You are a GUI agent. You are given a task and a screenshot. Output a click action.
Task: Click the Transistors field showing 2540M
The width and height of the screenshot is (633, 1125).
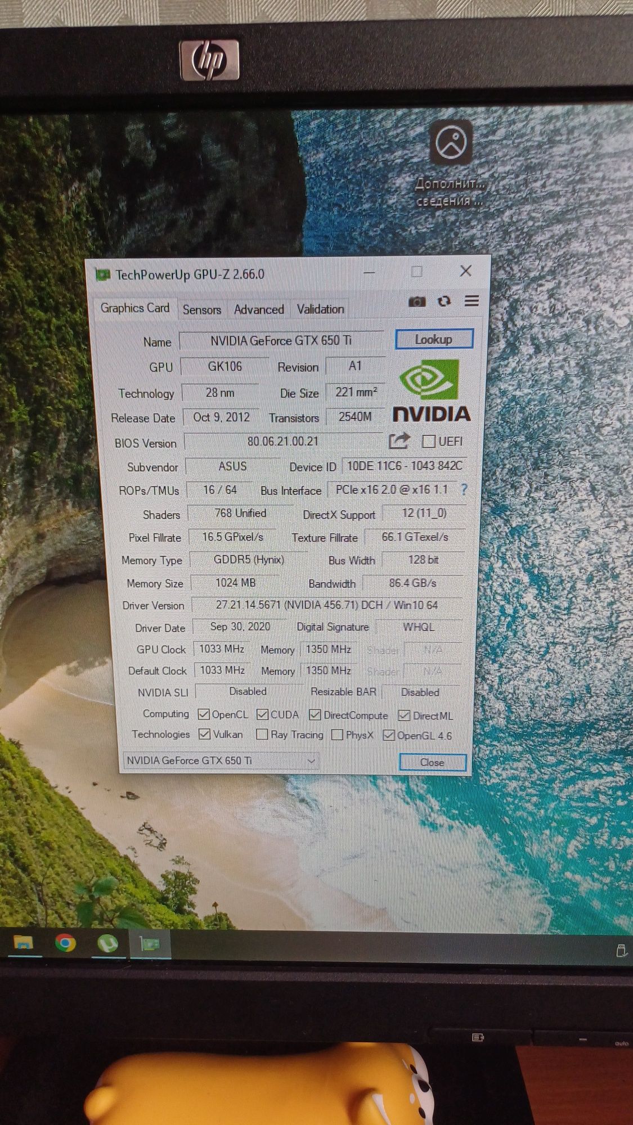tap(355, 417)
